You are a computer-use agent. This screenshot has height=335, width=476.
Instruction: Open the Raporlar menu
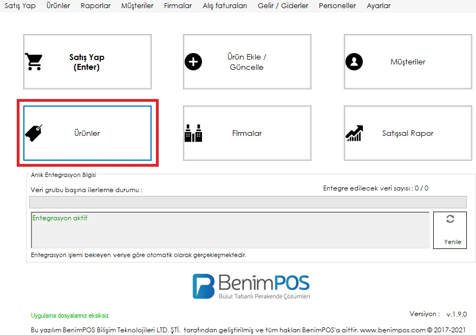[96, 6]
